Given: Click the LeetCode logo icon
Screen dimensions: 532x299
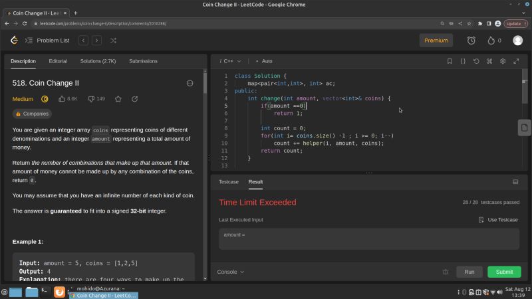Looking at the screenshot, I should coord(14,41).
